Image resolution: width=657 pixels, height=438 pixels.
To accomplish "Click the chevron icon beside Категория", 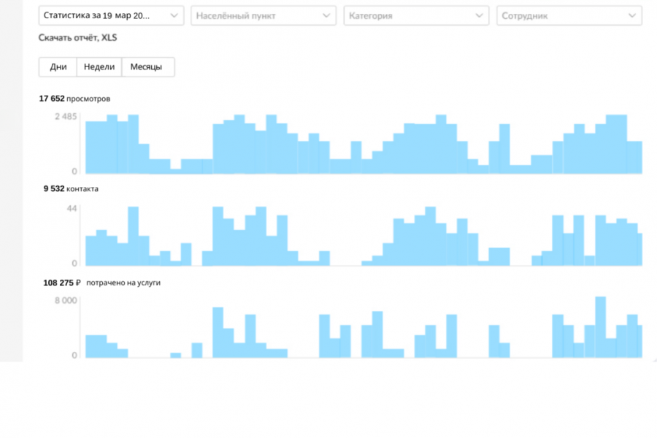I will (480, 15).
